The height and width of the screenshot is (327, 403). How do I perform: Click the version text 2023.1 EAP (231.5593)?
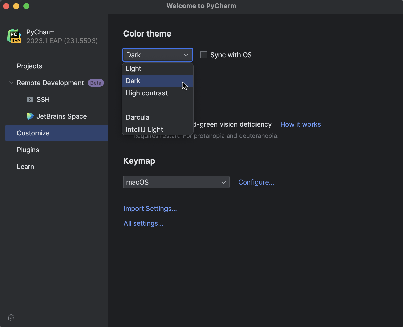pos(62,41)
